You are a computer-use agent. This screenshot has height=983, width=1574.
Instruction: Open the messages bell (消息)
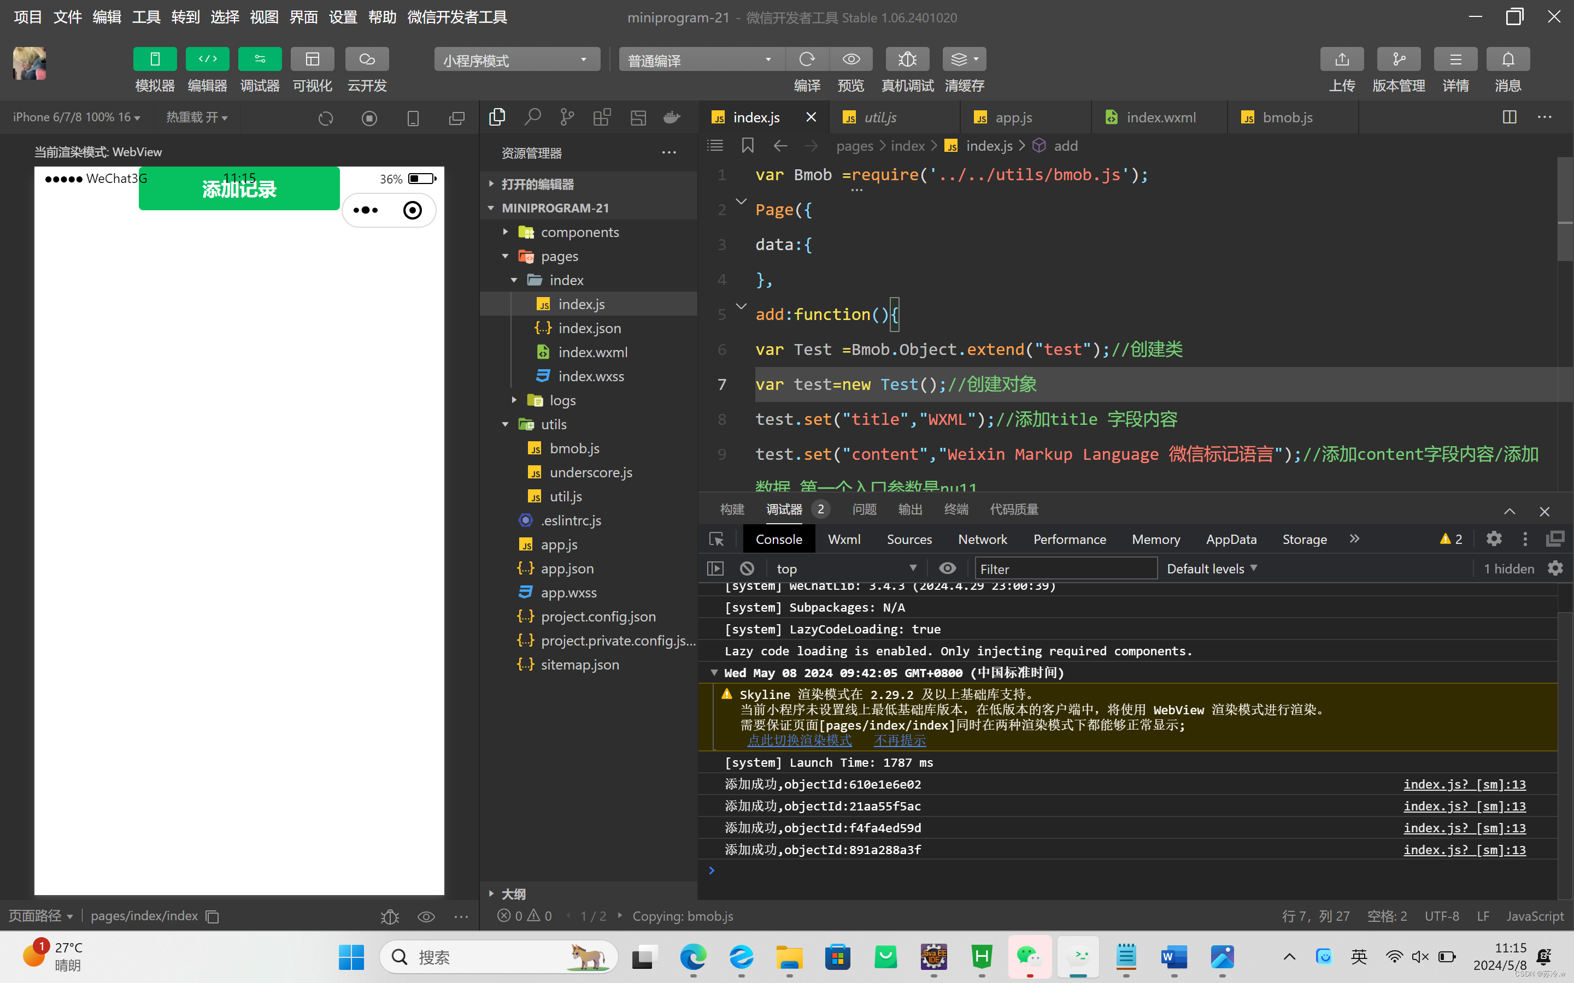pyautogui.click(x=1508, y=59)
